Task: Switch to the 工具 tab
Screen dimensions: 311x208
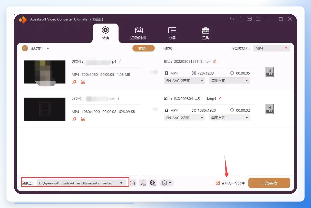Action: [x=206, y=33]
